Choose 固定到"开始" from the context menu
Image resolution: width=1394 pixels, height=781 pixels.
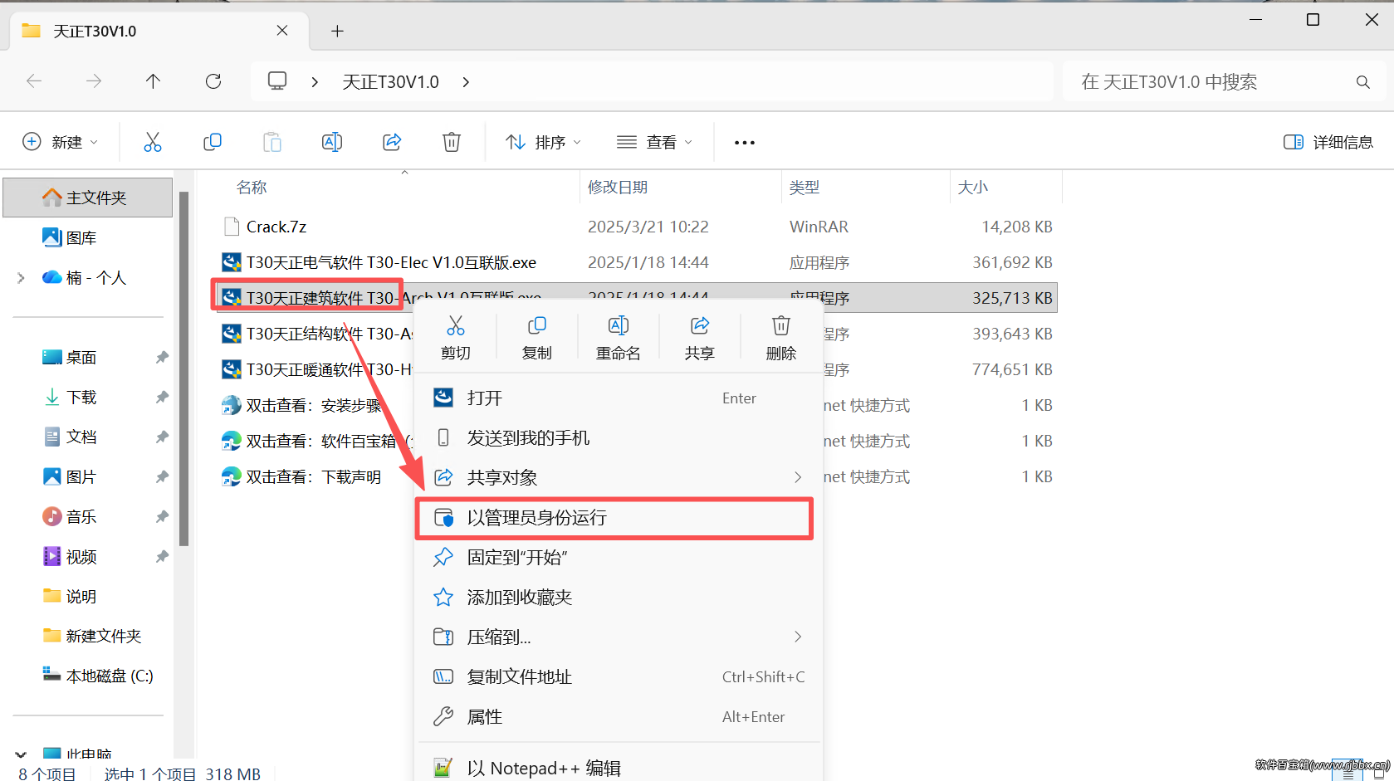point(619,558)
